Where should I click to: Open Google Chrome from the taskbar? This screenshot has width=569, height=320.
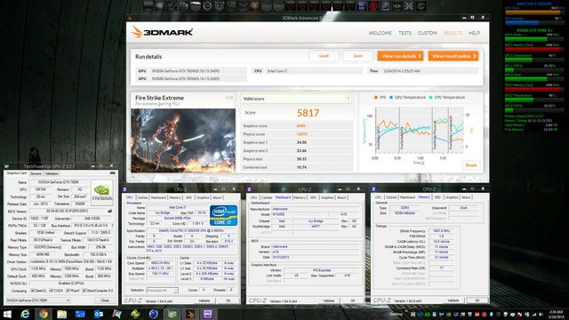pos(44,314)
